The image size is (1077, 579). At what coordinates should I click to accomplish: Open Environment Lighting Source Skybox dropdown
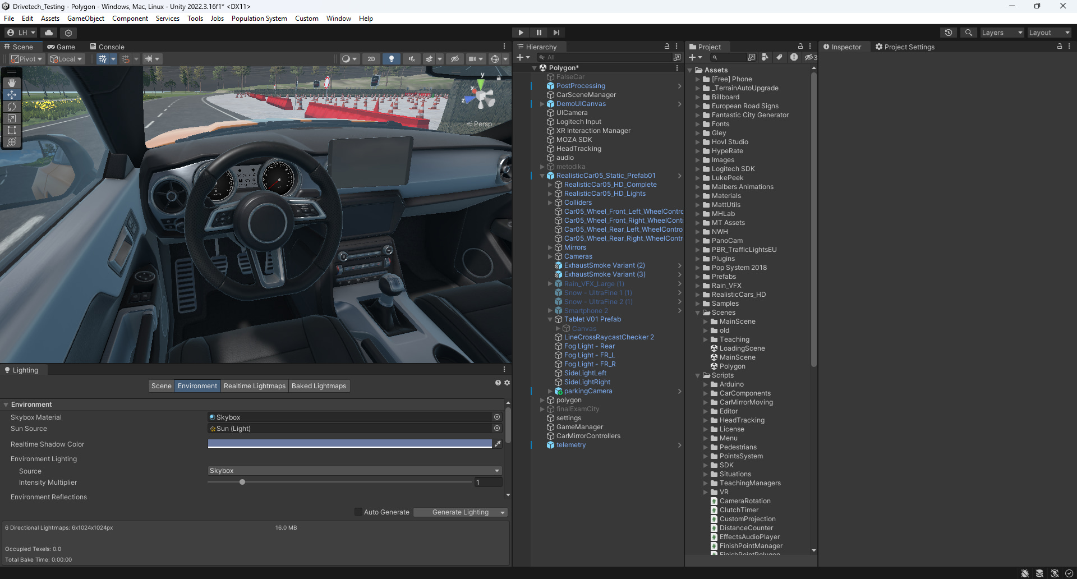[x=354, y=471]
